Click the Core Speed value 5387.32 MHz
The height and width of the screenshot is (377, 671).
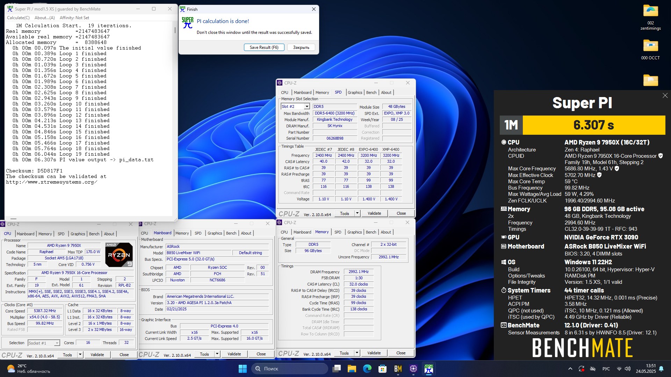click(45, 311)
